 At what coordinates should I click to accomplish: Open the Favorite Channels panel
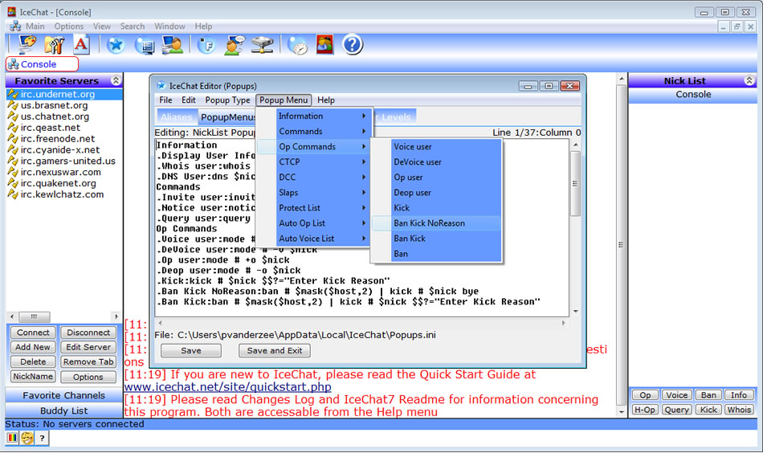click(x=63, y=395)
